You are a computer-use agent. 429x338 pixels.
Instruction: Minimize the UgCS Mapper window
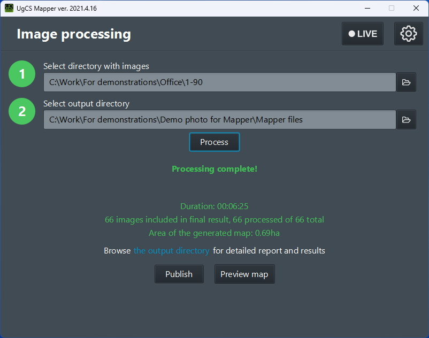pyautogui.click(x=367, y=8)
